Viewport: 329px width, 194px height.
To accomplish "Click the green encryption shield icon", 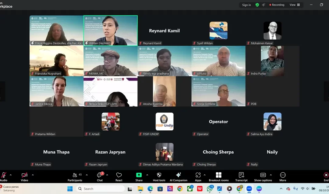I will (257, 5).
